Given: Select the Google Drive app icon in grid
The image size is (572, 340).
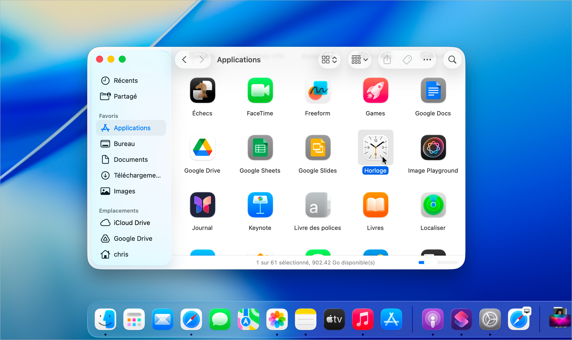Looking at the screenshot, I should (x=203, y=148).
